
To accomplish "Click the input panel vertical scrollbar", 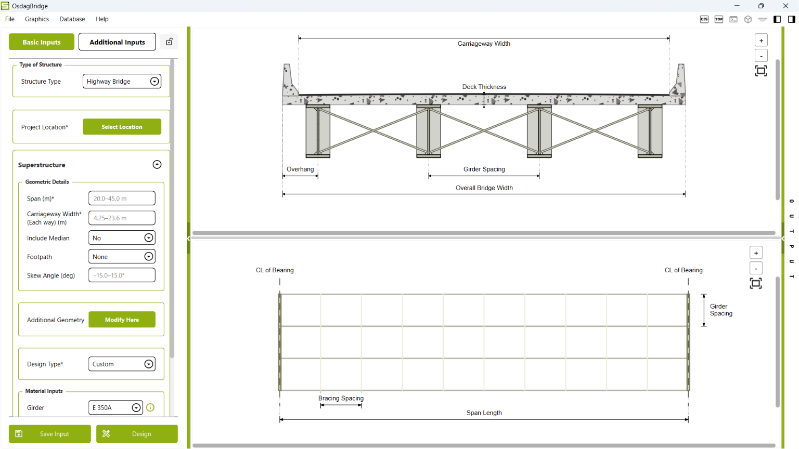I will click(172, 209).
